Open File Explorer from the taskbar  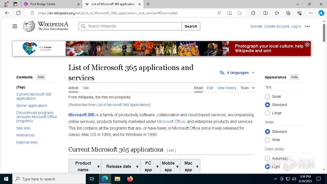(117, 179)
